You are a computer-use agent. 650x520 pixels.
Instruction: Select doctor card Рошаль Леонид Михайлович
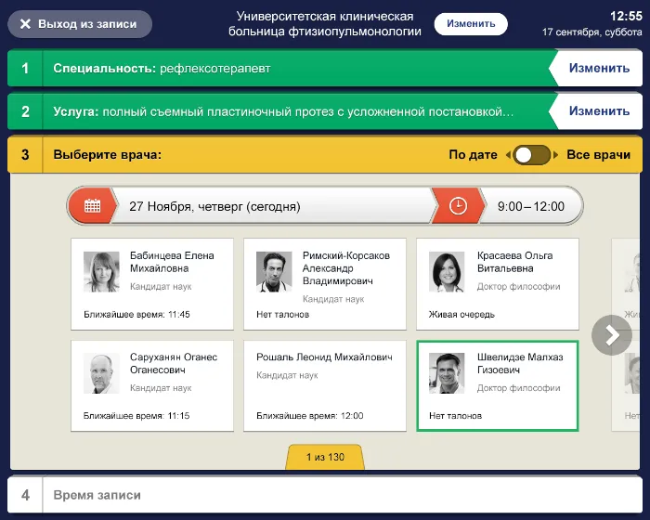325,385
